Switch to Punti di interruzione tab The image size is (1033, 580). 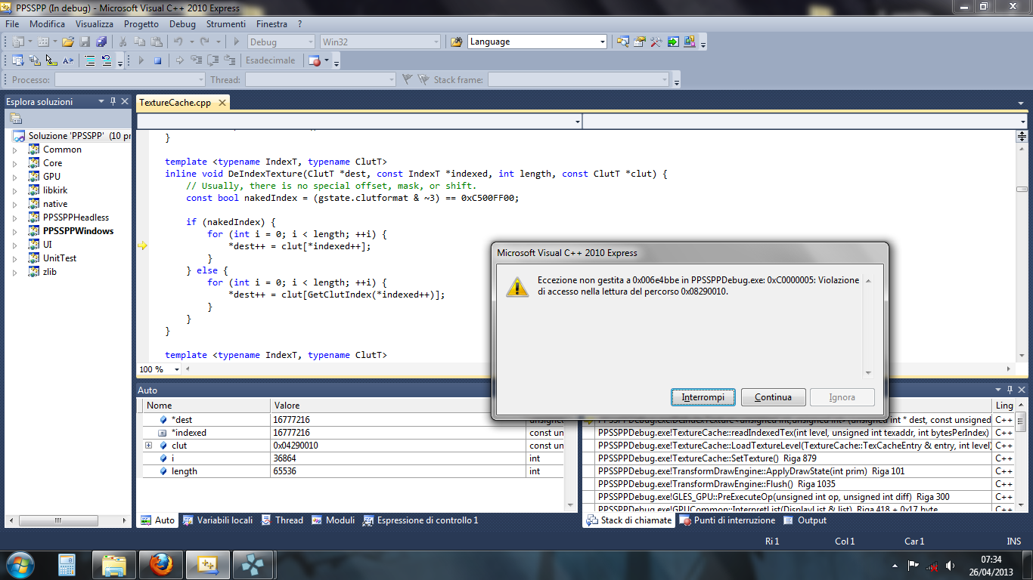coord(728,520)
